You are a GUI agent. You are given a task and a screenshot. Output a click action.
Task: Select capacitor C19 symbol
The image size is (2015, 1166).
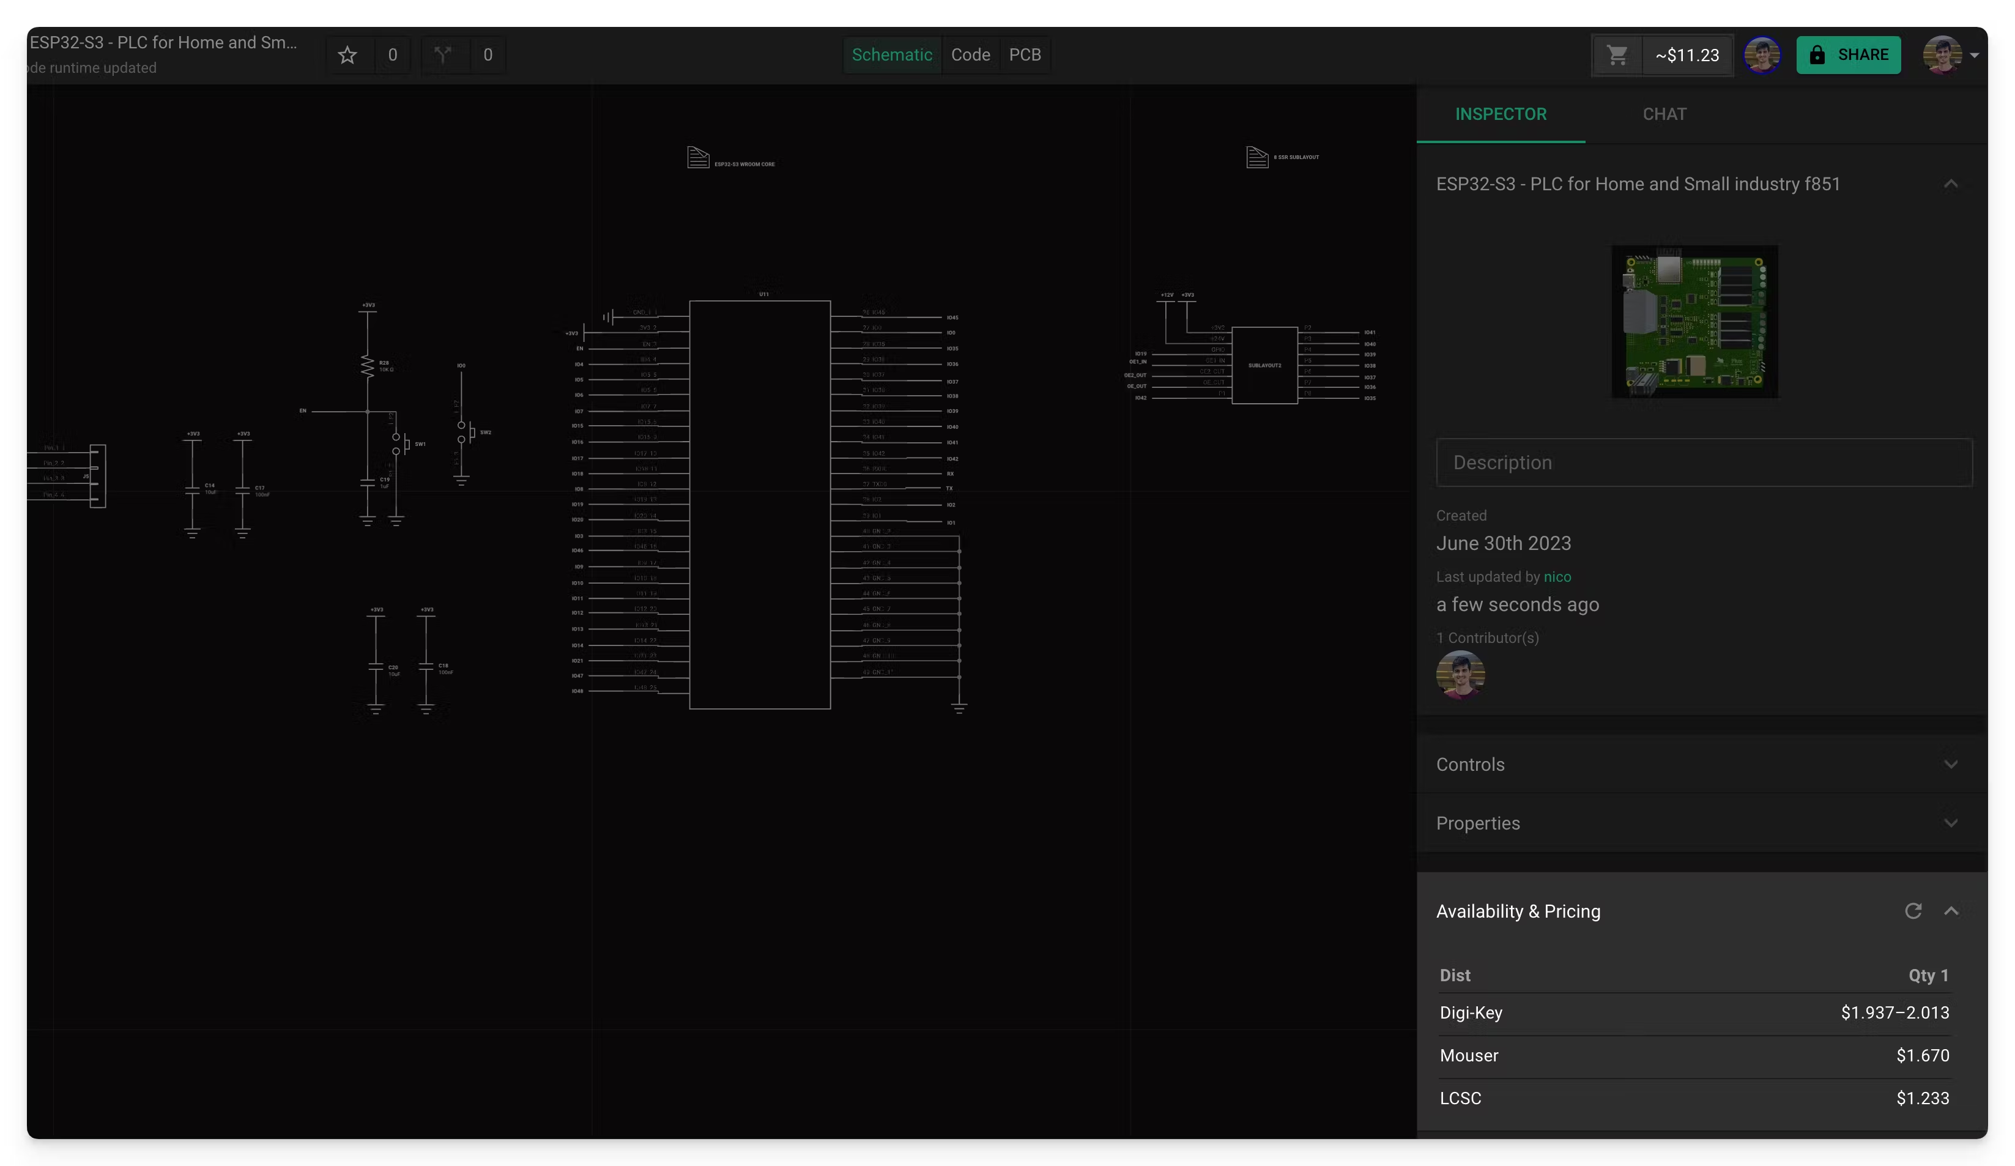[367, 482]
